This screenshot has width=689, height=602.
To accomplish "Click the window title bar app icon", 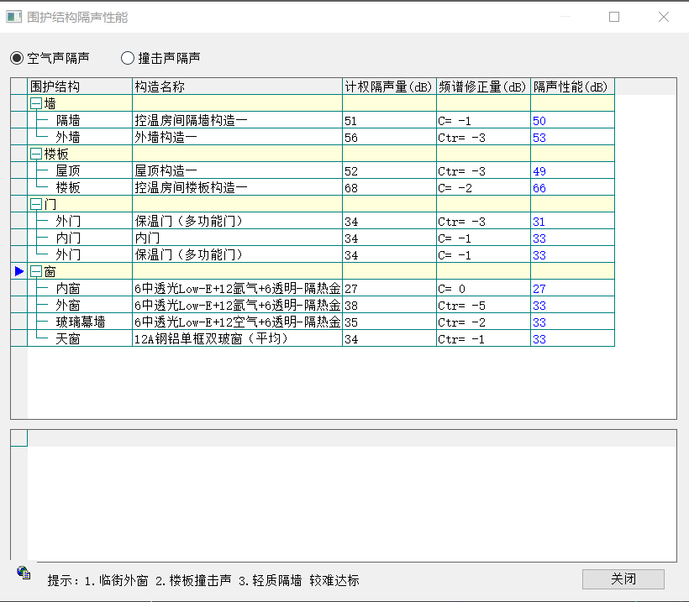I will click(x=13, y=17).
